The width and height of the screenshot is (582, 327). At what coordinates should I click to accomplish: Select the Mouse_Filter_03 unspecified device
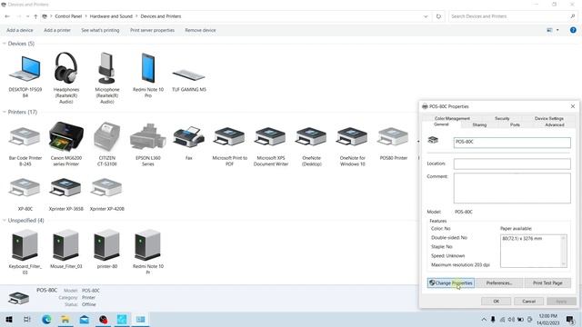[66, 249]
